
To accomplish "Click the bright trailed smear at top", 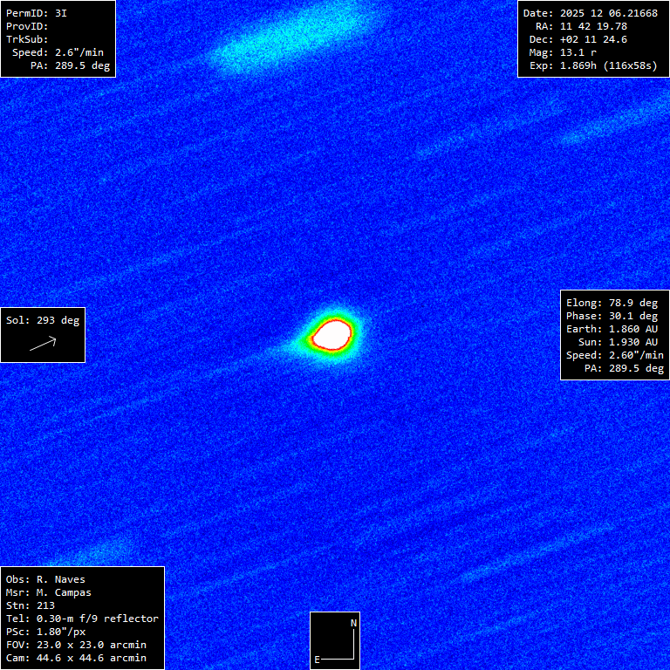I will [x=286, y=39].
